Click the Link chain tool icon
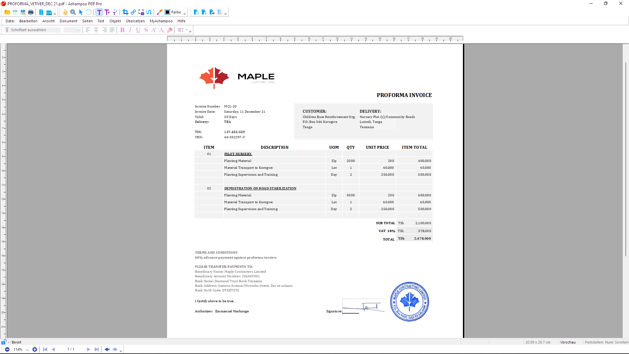The image size is (629, 354). coord(133,12)
